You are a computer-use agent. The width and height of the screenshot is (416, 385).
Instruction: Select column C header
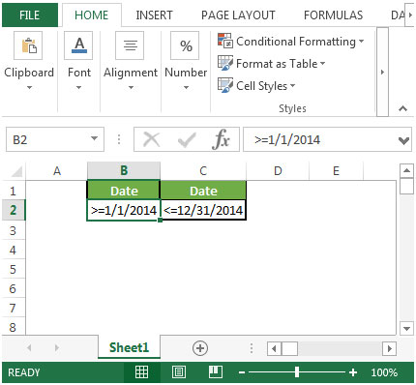203,170
